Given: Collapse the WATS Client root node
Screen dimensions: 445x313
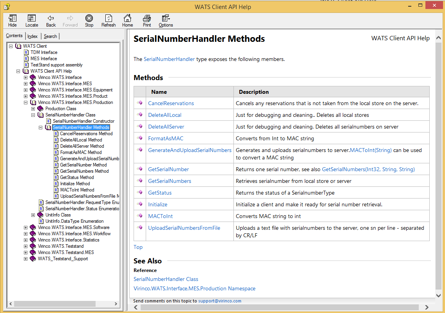Looking at the screenshot, I should (x=11, y=46).
